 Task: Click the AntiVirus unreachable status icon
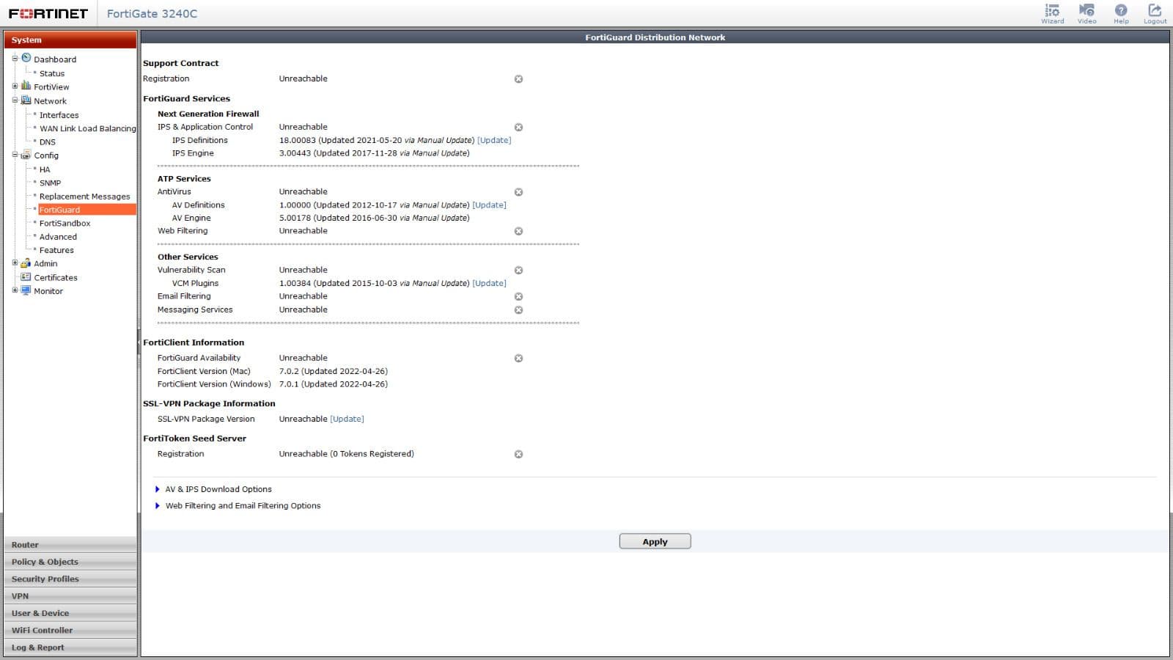point(518,192)
